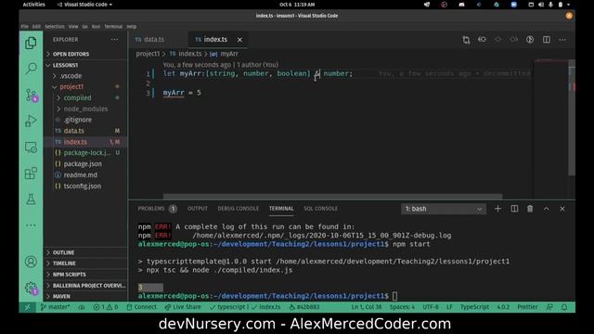Expand the node_modules folder
Image resolution: width=594 pixels, height=334 pixels.
[x=86, y=109]
